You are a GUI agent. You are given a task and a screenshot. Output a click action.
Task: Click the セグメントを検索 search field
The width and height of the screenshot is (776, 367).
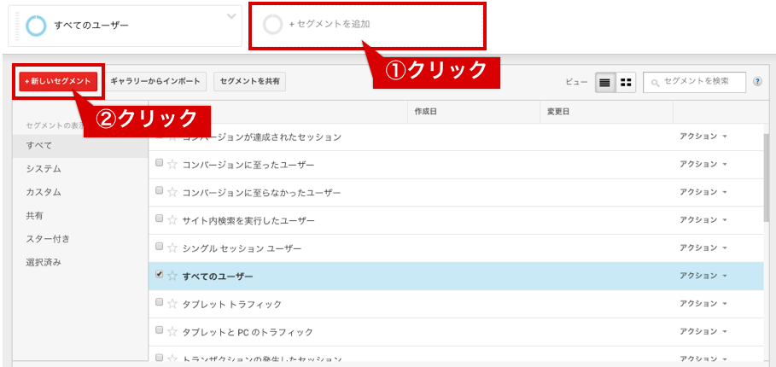(700, 82)
